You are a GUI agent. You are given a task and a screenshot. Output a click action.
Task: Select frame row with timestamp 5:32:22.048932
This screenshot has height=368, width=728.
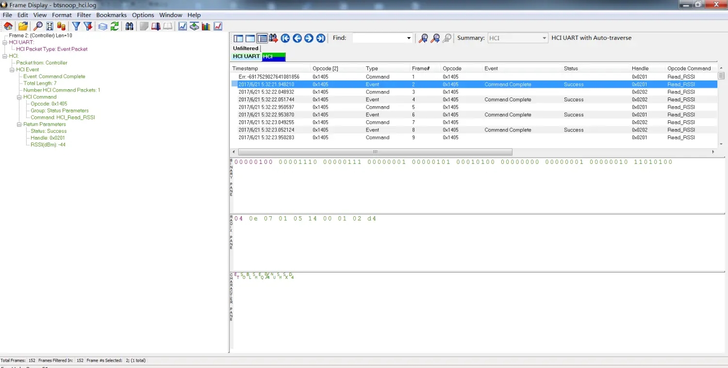point(474,92)
